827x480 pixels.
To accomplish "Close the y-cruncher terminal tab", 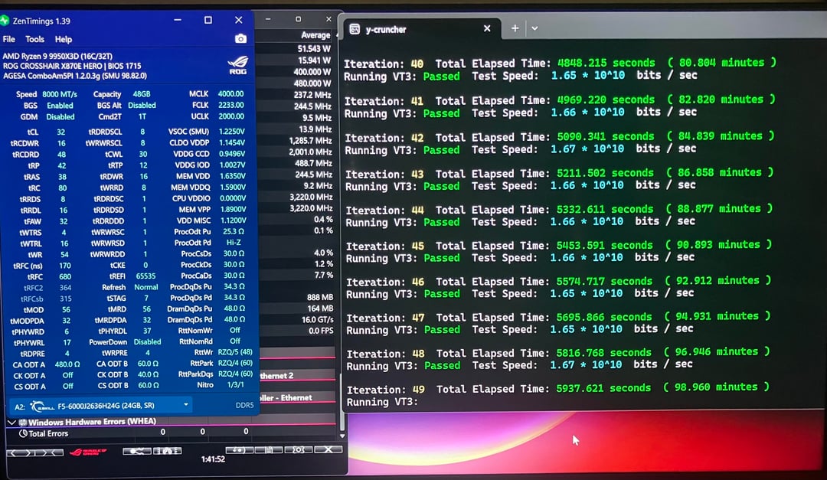I will coord(487,28).
